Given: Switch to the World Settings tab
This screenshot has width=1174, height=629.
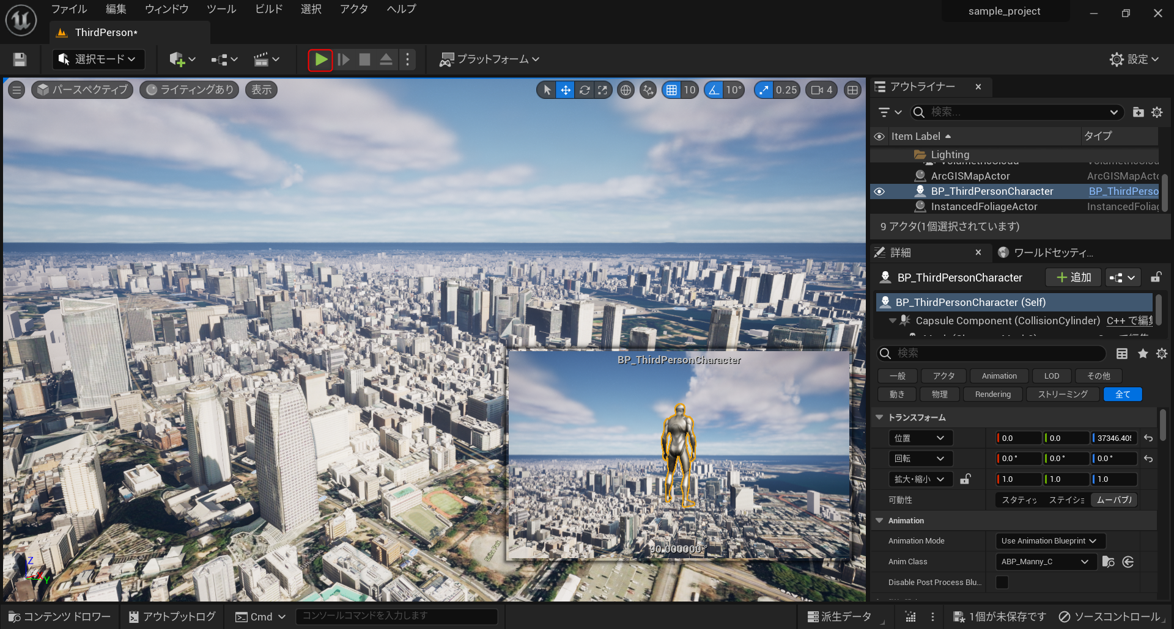Looking at the screenshot, I should pos(1046,253).
